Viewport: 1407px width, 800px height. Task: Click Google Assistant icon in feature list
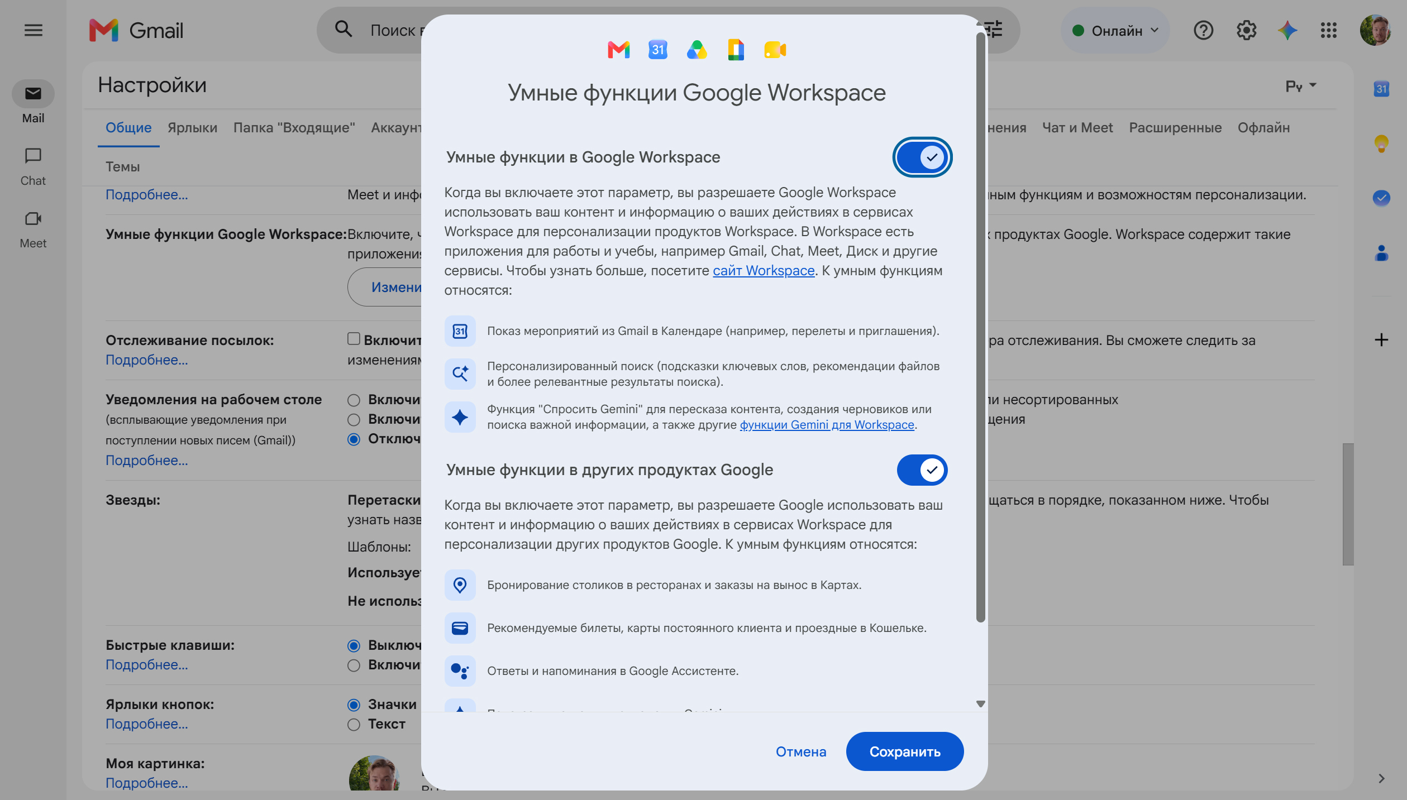tap(460, 671)
